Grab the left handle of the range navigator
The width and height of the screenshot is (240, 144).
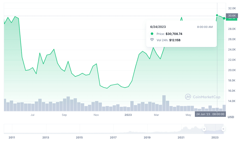204,129
